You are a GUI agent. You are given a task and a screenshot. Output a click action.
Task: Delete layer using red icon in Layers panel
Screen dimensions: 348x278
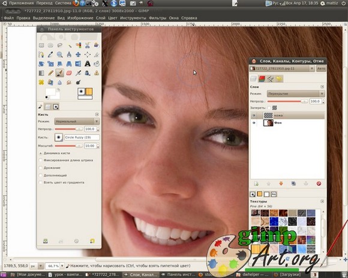319,183
